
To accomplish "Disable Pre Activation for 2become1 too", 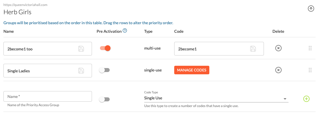I will pyautogui.click(x=105, y=48).
